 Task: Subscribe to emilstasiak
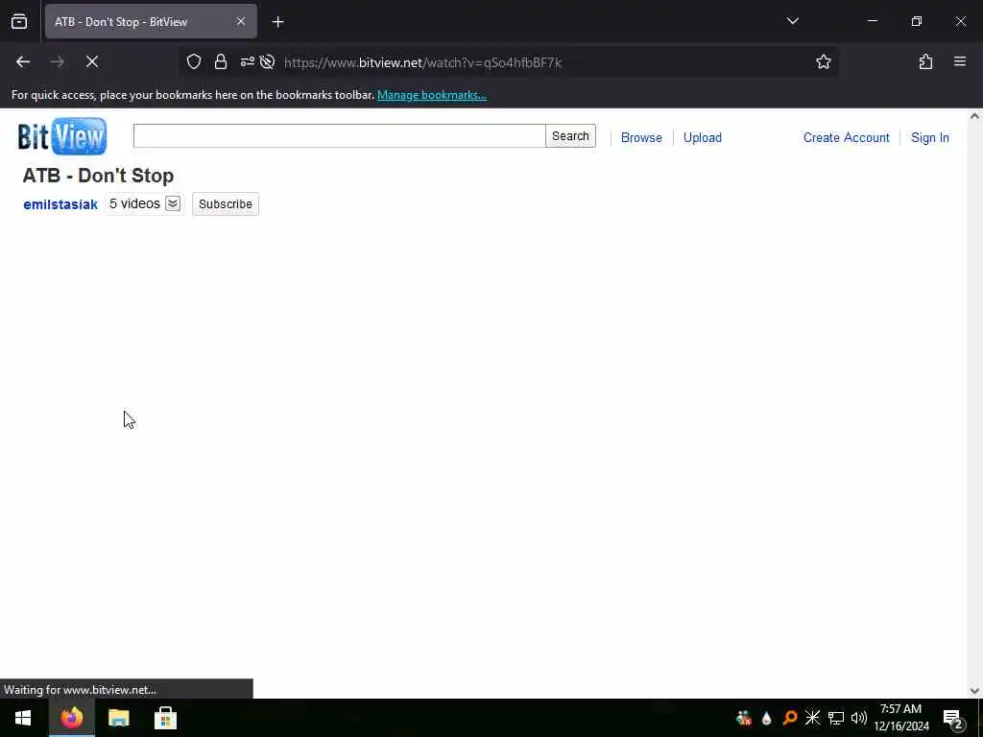pos(226,204)
